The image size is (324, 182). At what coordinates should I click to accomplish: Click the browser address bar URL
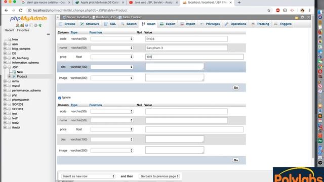80,10
